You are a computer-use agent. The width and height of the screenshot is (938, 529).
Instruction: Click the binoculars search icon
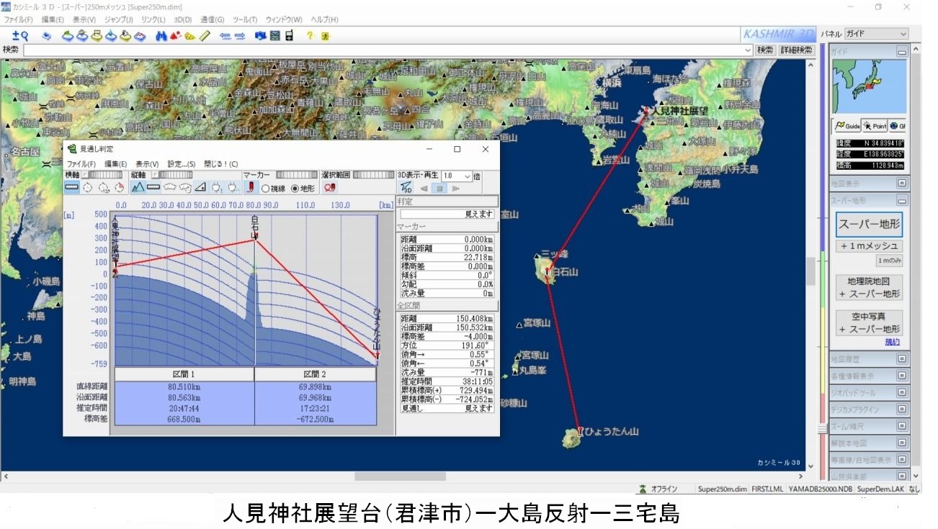[x=161, y=35]
